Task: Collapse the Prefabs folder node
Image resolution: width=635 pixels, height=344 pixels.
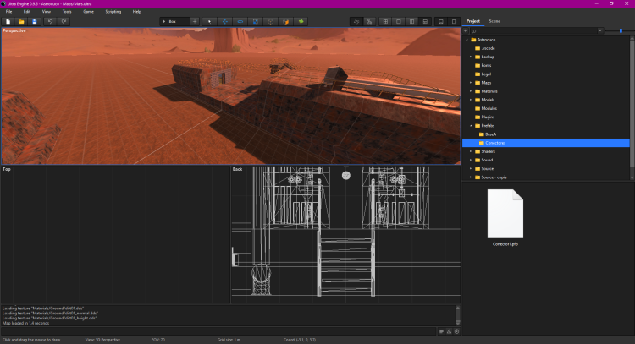Action: pyautogui.click(x=471, y=126)
